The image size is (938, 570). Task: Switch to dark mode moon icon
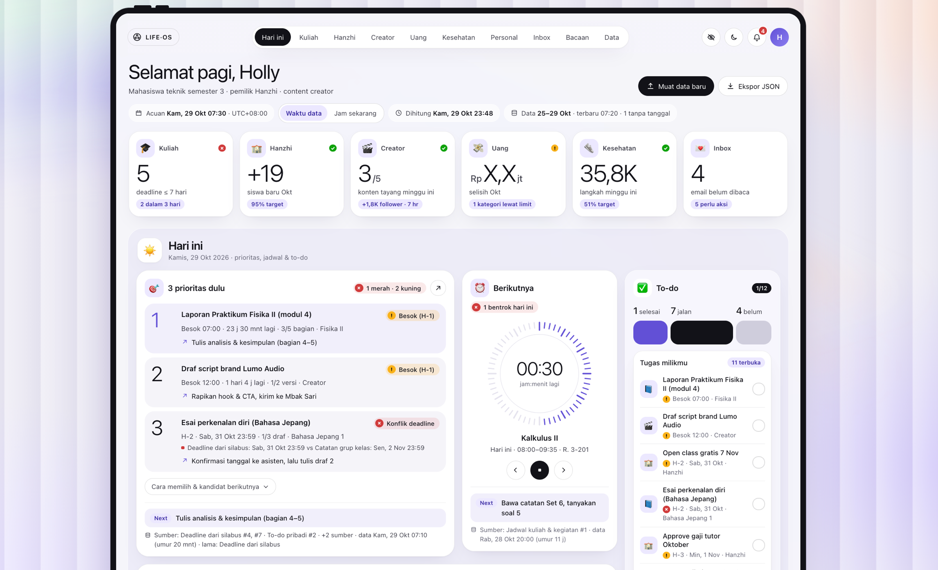pyautogui.click(x=734, y=37)
